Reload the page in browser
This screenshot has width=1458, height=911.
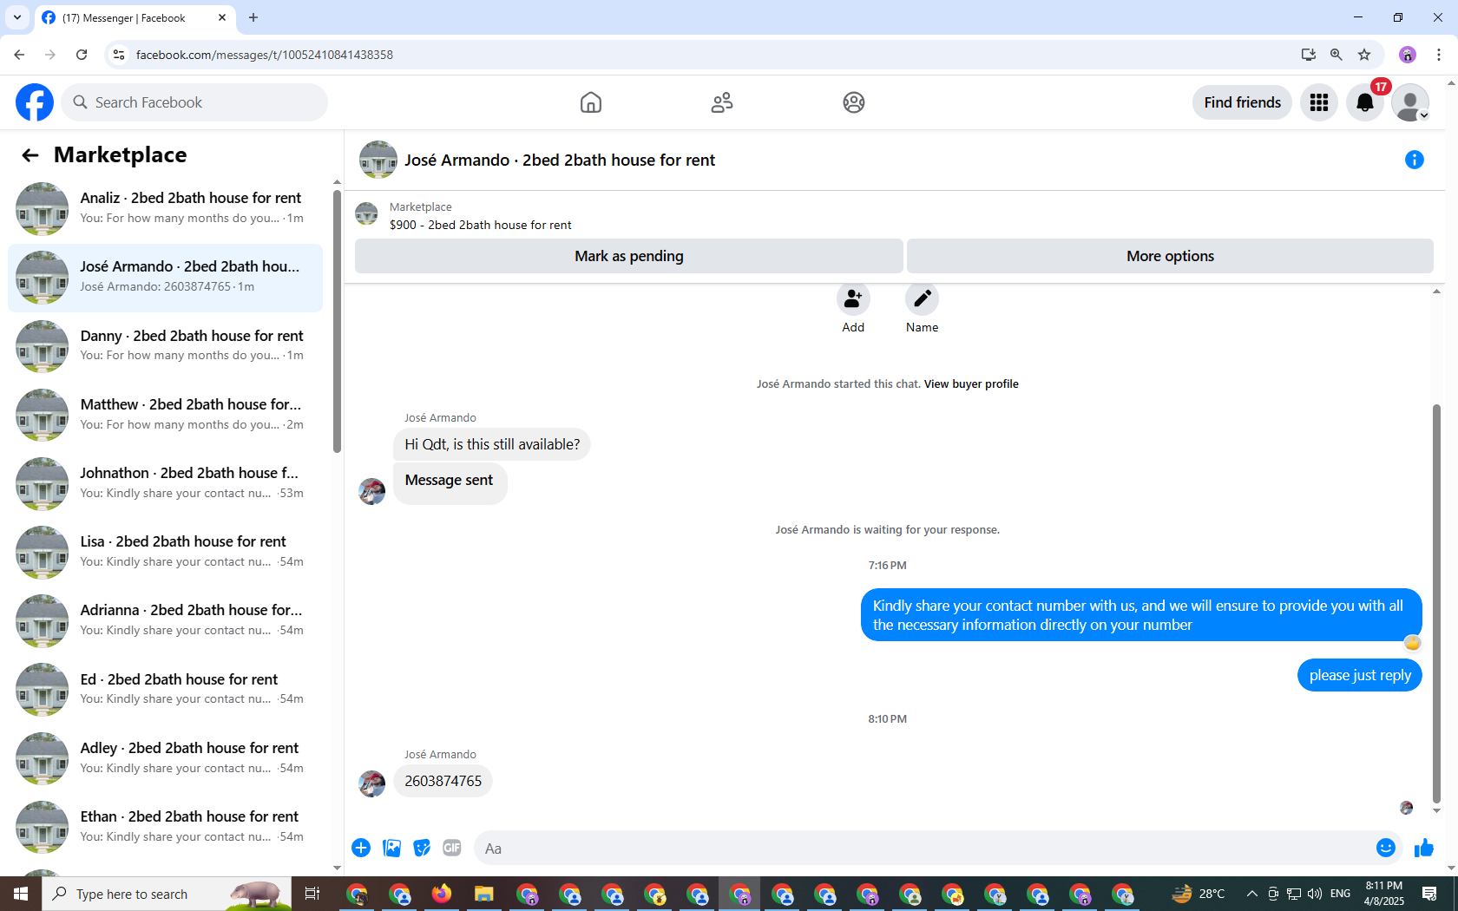(x=82, y=55)
